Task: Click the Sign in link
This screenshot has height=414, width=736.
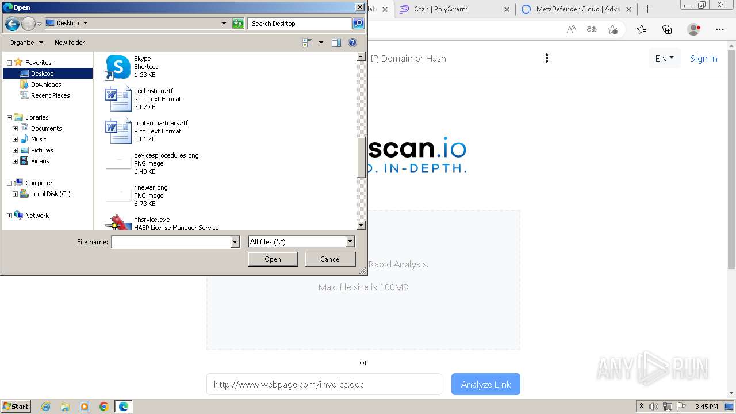Action: point(703,58)
